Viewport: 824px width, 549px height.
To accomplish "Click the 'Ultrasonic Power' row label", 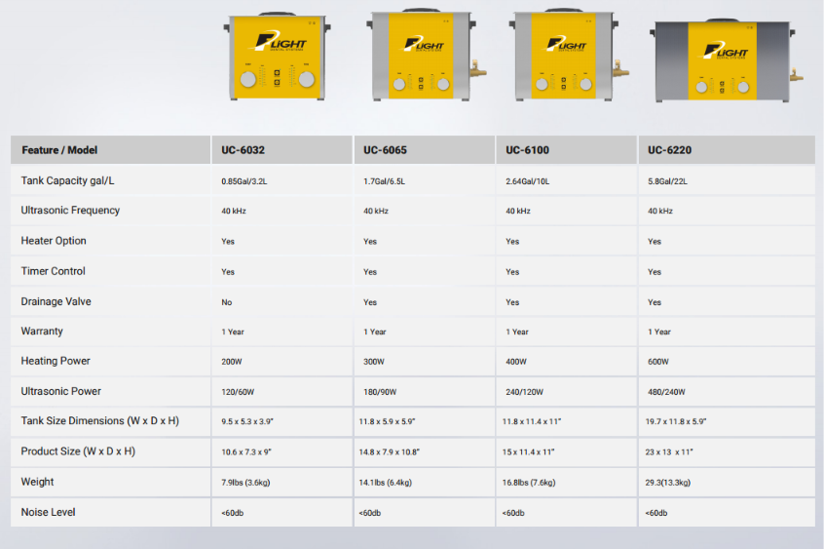I will (61, 391).
